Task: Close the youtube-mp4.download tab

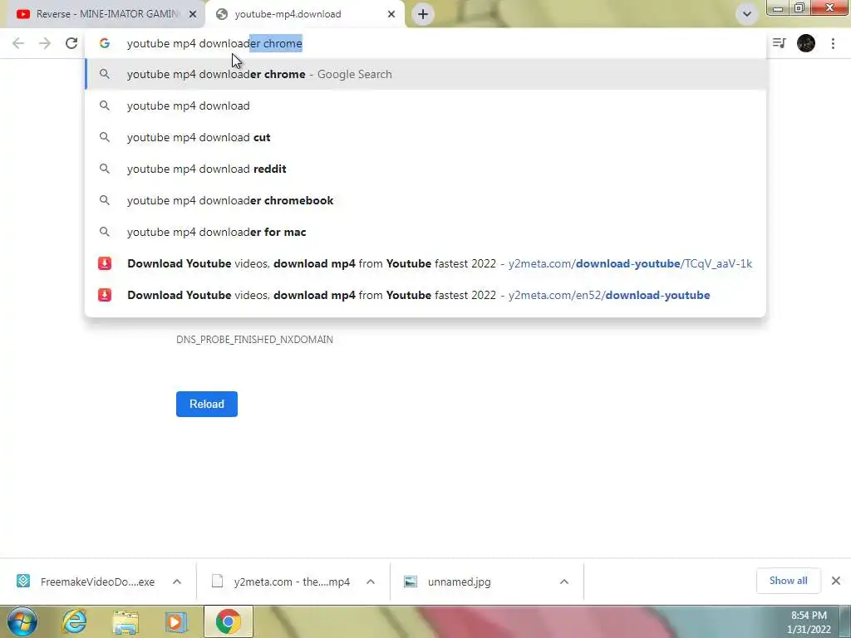Action: [391, 14]
